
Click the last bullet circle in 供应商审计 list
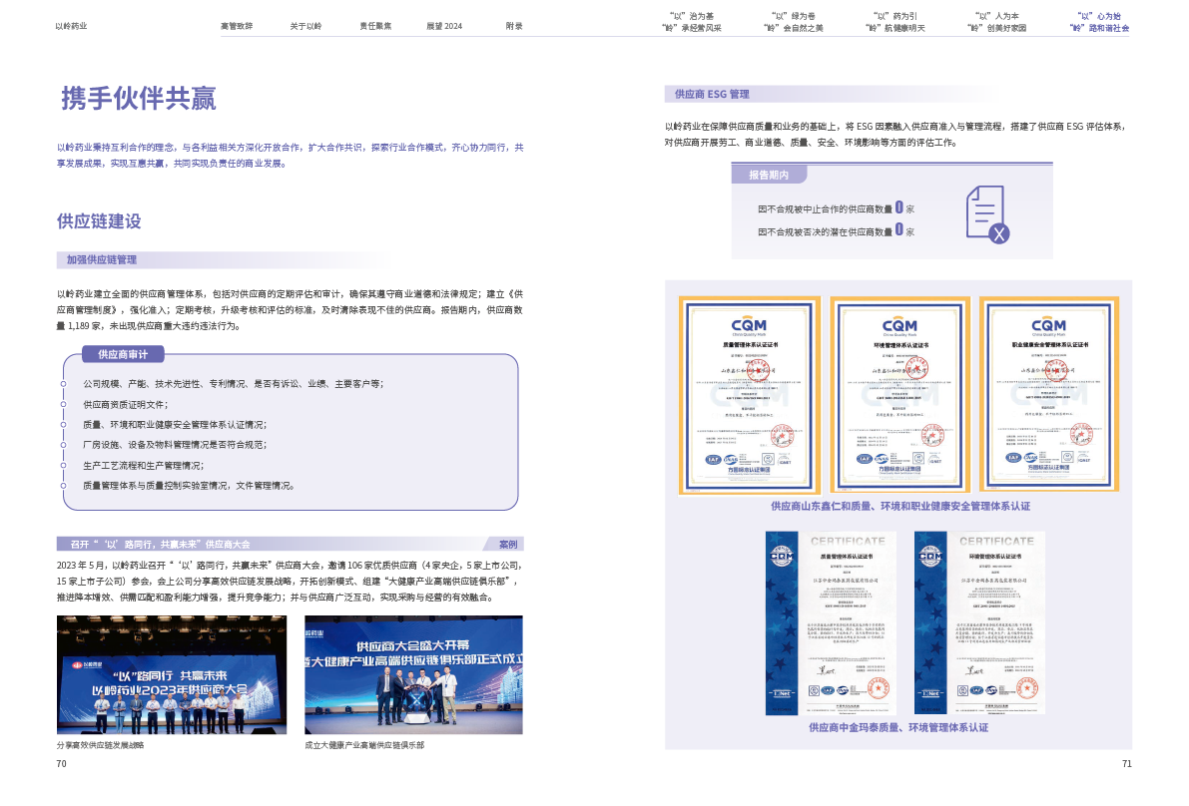[x=63, y=486]
